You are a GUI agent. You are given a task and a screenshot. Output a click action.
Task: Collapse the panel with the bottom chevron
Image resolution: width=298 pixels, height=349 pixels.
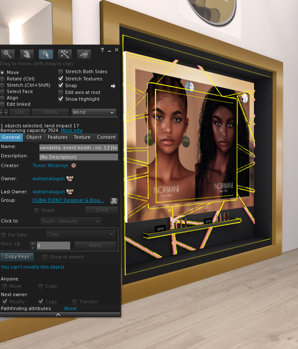(58, 314)
